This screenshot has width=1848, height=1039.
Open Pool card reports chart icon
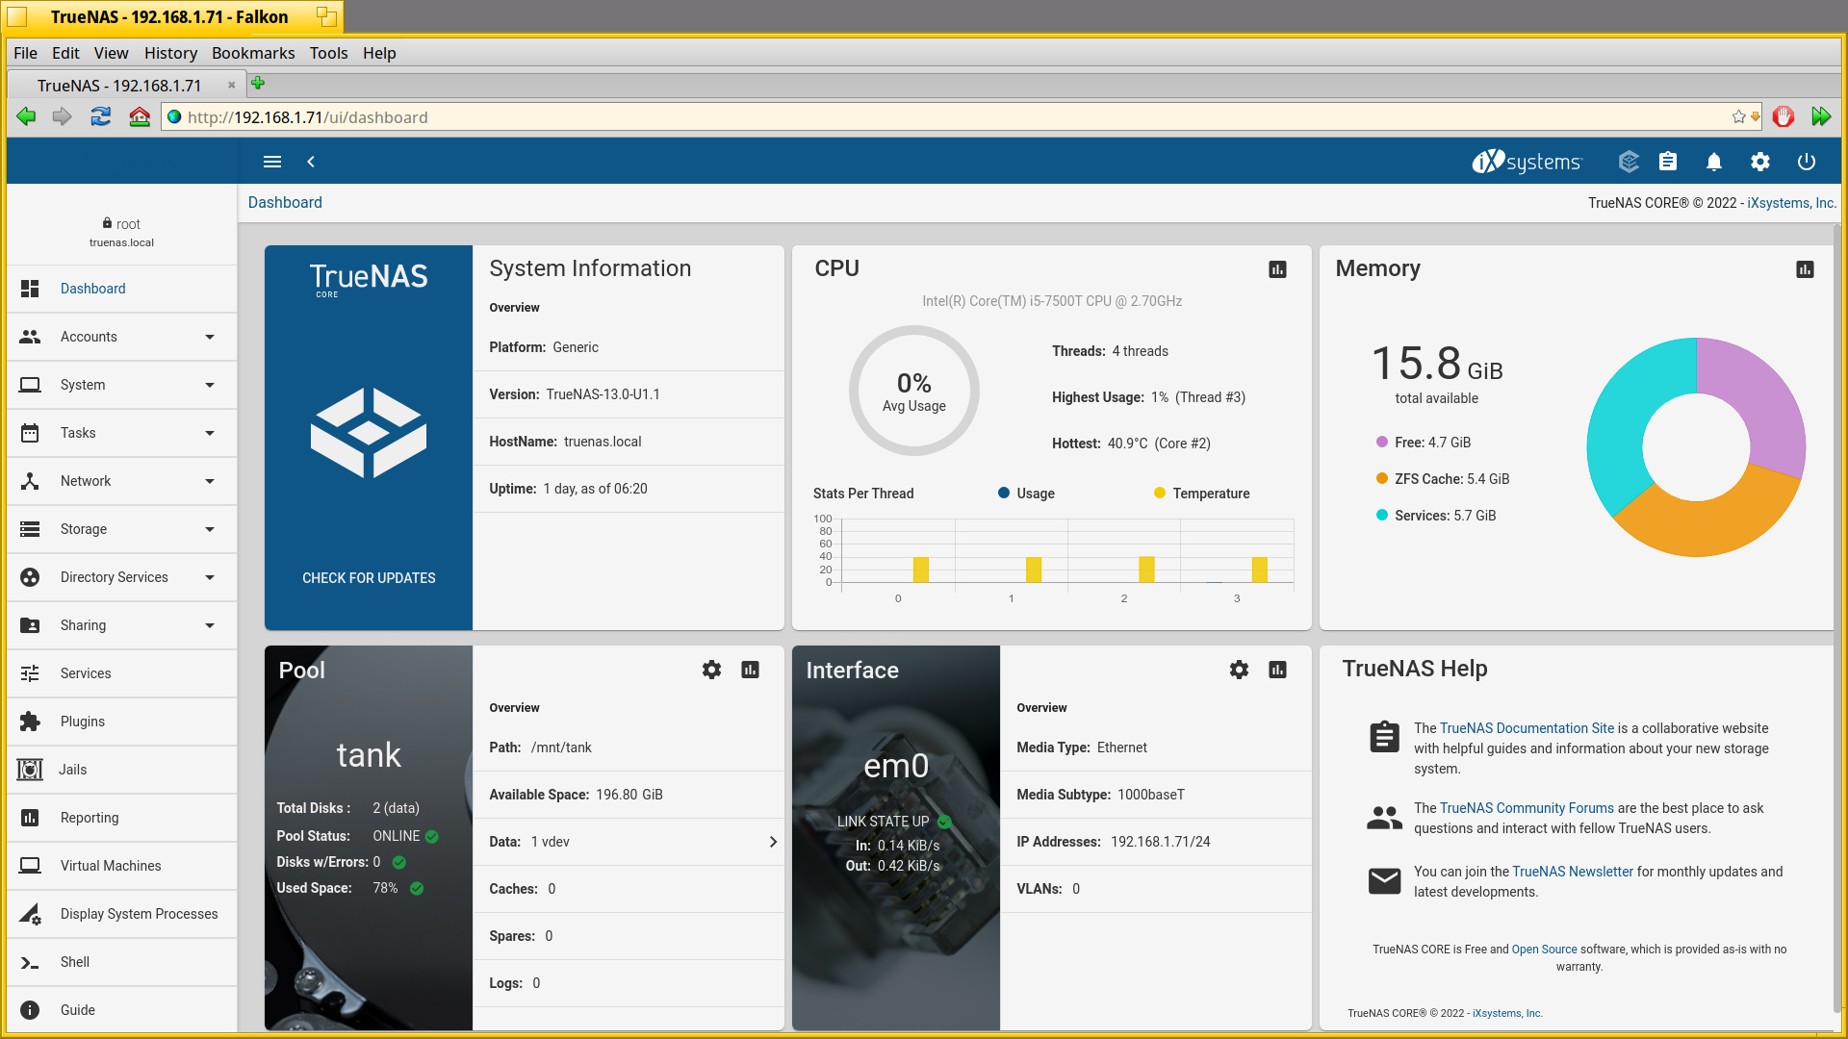[750, 670]
